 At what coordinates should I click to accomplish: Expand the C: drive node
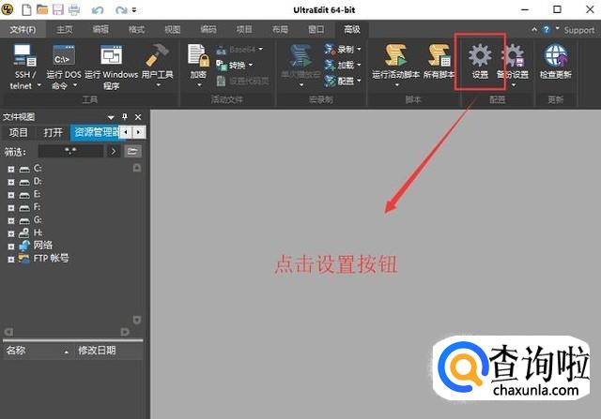pyautogui.click(x=11, y=169)
